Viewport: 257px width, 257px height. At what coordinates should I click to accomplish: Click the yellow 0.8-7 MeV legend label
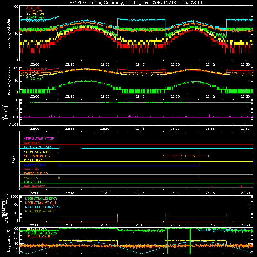(35, 75)
